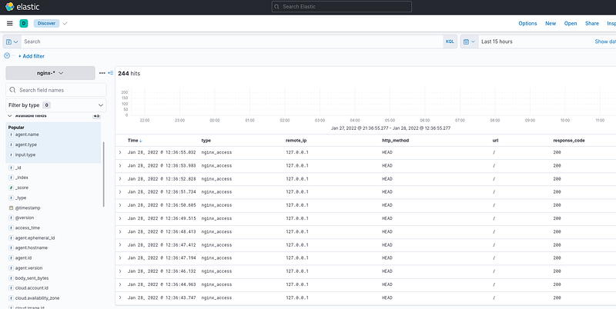Click the Elastic logo
This screenshot has height=309, width=616.
[x=22, y=7]
